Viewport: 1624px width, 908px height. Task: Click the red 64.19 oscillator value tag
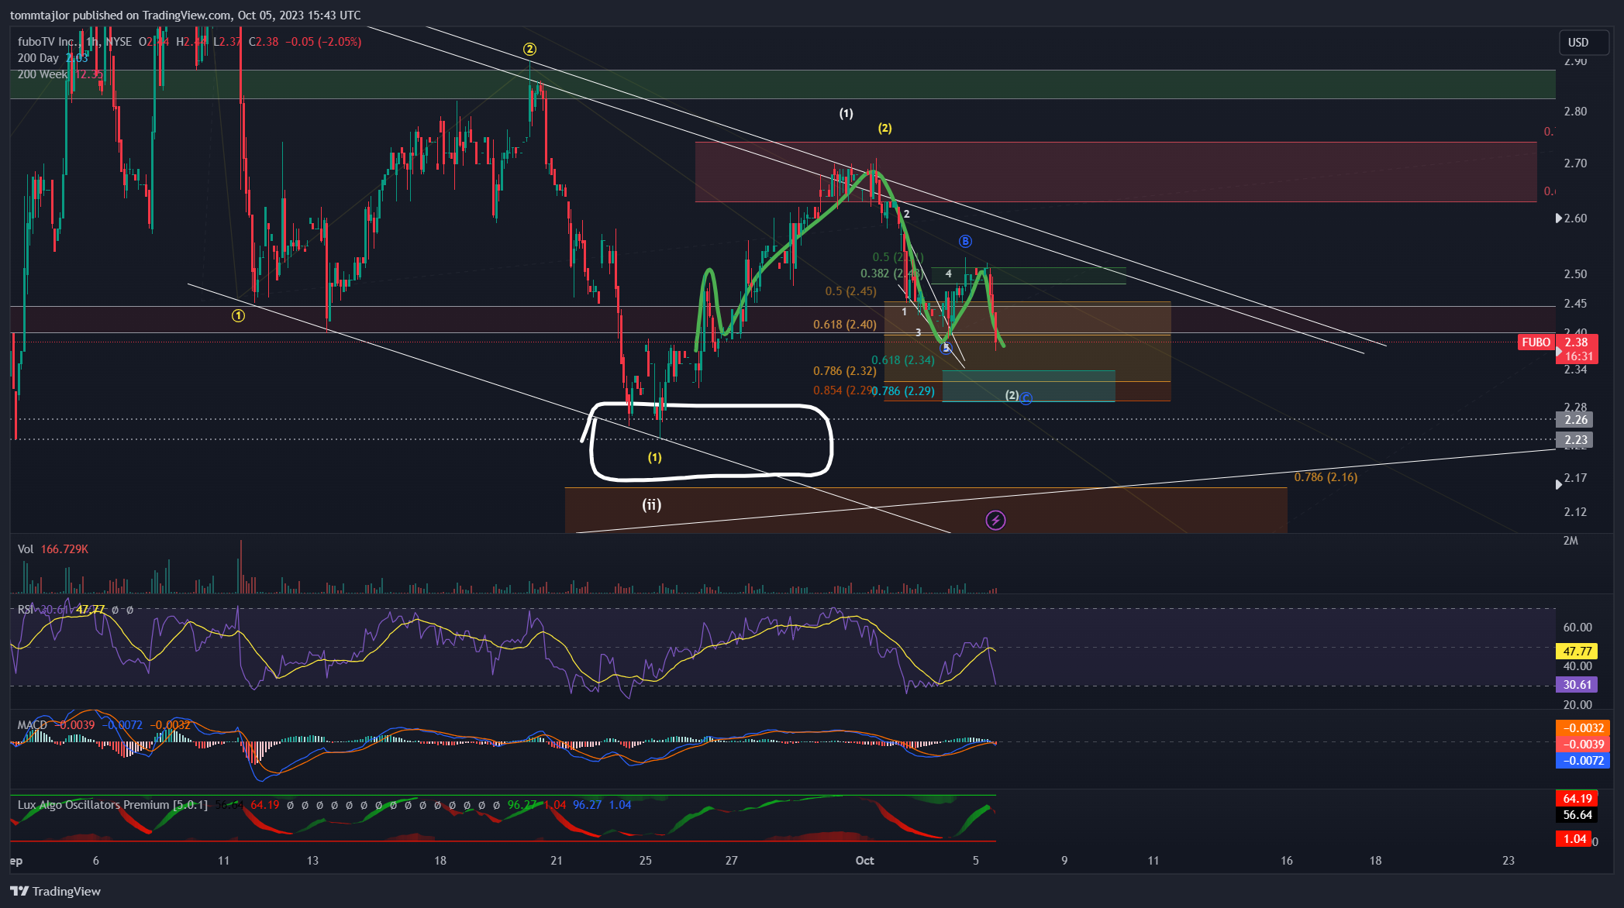pos(1577,799)
